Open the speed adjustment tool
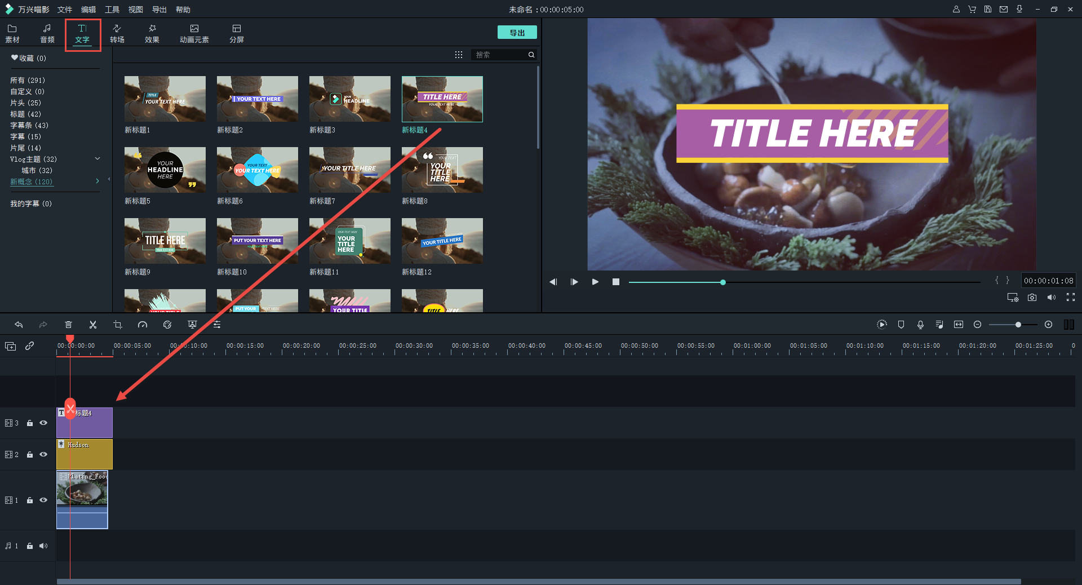Image resolution: width=1082 pixels, height=585 pixels. (143, 325)
